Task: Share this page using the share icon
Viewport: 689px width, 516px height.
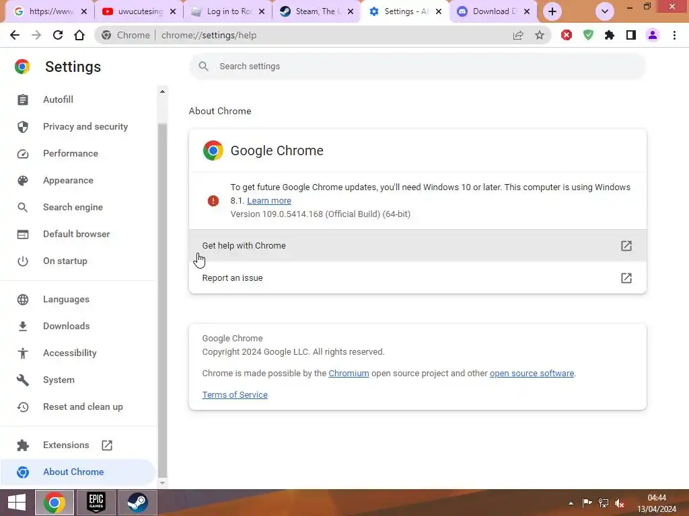Action: pos(518,35)
